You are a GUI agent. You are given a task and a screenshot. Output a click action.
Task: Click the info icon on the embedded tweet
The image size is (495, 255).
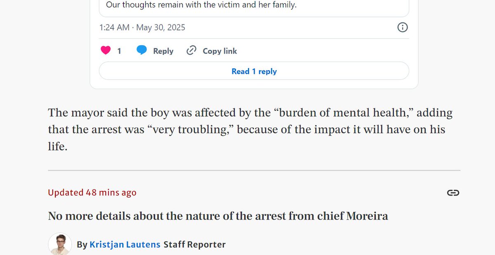tap(402, 28)
